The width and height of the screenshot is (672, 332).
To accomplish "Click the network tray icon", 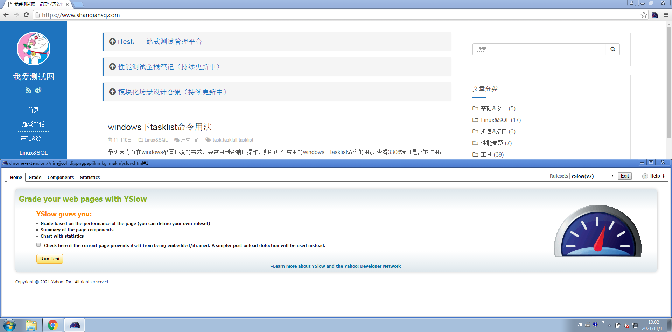I will point(635,325).
